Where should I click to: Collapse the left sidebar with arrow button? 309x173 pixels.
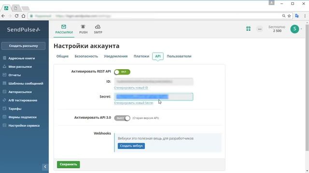click(x=45, y=167)
